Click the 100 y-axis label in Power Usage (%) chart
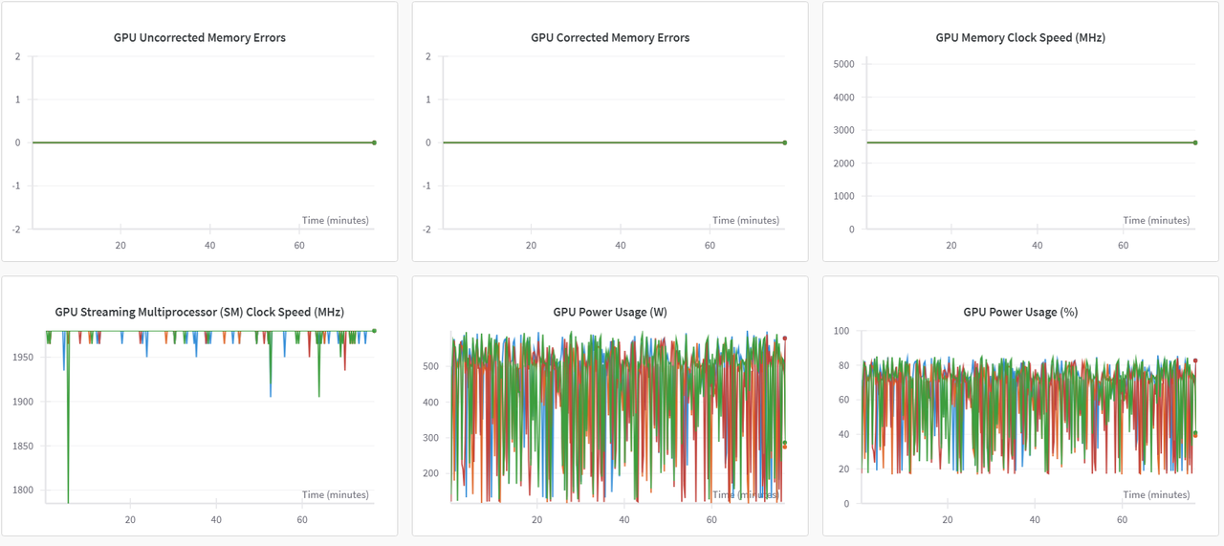Viewport: 1224px width, 546px height. pos(841,331)
